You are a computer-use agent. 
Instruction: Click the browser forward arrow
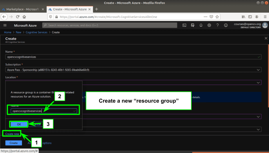[11, 17]
